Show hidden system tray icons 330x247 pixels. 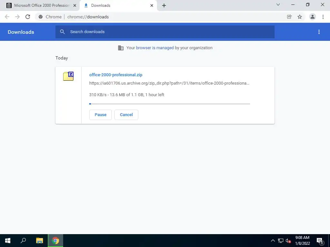pos(273,241)
